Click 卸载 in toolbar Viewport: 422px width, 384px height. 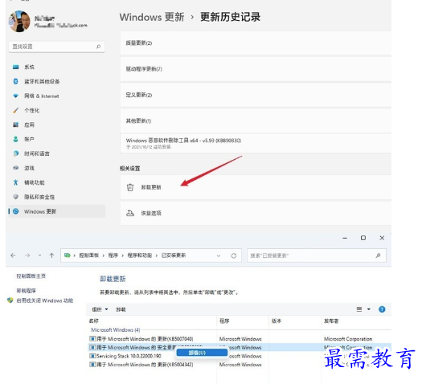point(121,309)
